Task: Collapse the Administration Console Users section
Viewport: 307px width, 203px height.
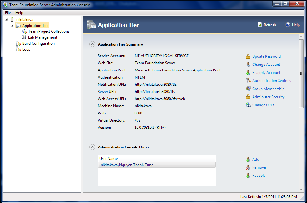Action: click(x=92, y=147)
